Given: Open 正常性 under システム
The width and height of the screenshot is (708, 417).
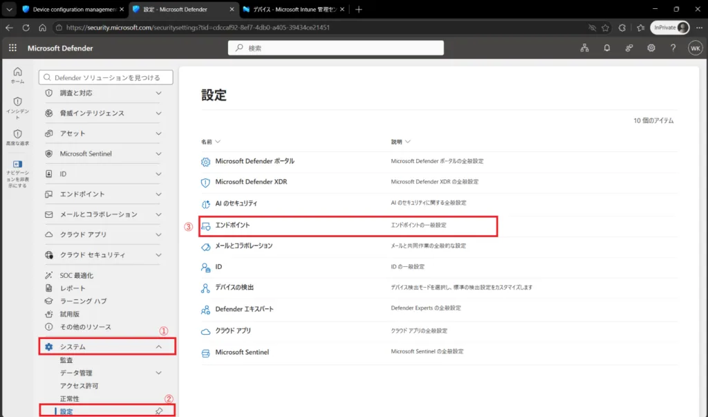Looking at the screenshot, I should pyautogui.click(x=70, y=399).
